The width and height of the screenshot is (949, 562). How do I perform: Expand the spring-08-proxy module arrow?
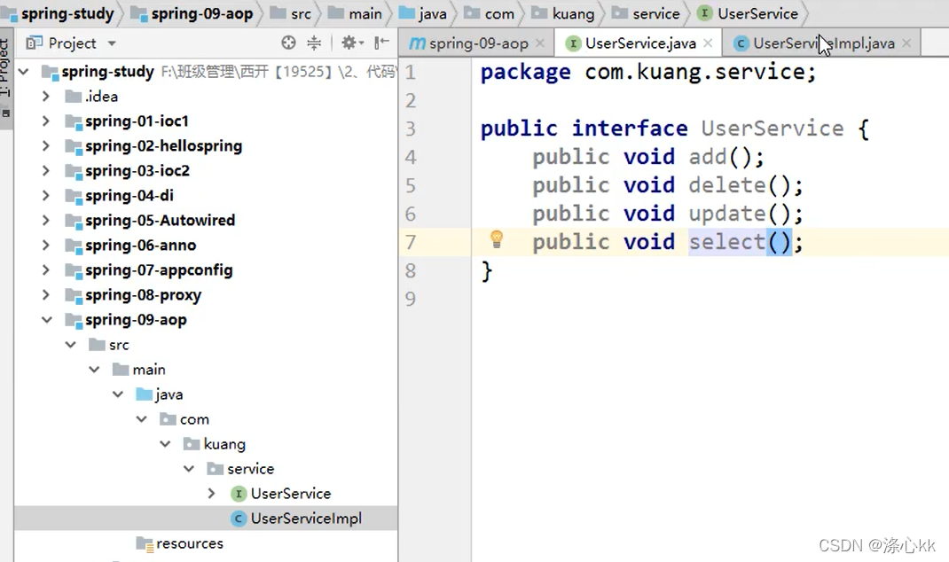click(46, 294)
